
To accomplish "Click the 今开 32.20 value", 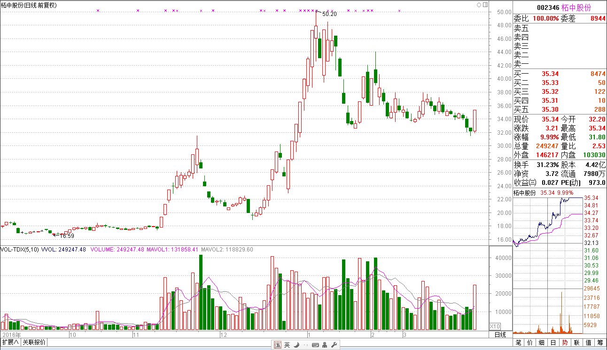I will coord(597,119).
